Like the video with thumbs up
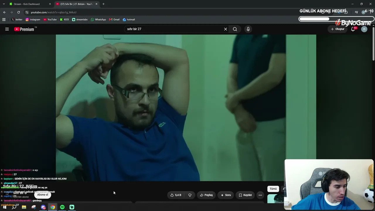Viewport: 375px width, 211px height. click(176, 195)
